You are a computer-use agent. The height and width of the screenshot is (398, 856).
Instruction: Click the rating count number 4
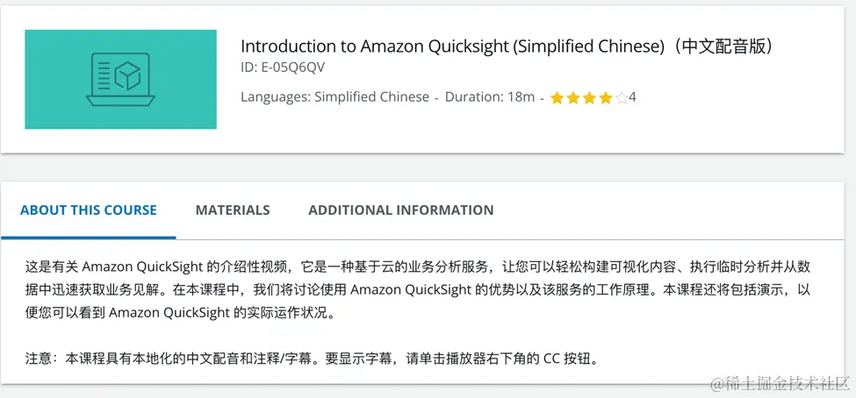pyautogui.click(x=632, y=97)
